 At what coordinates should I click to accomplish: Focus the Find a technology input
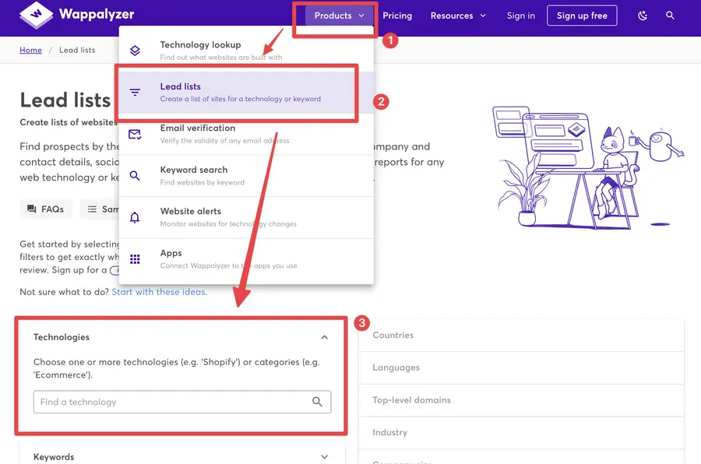point(182,402)
